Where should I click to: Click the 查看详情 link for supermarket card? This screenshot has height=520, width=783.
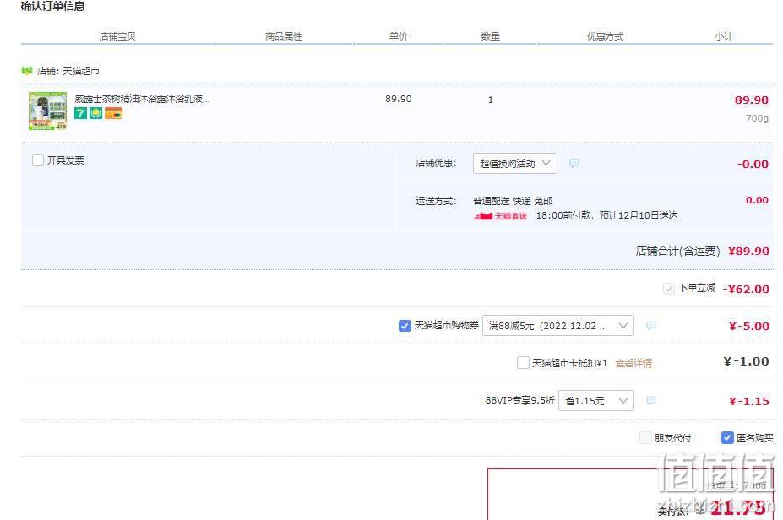pos(633,363)
